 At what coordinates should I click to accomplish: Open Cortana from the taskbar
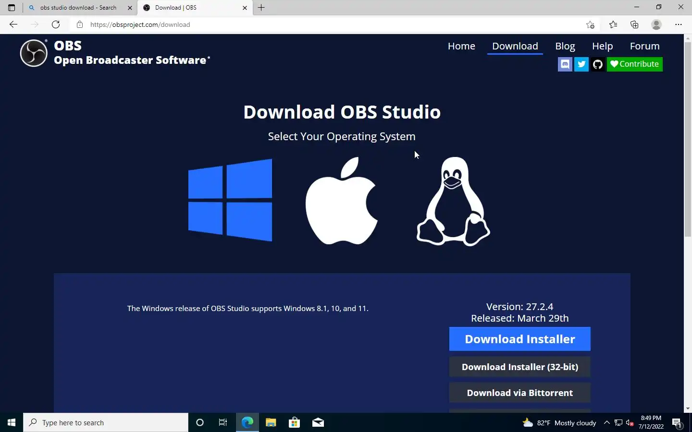200,422
